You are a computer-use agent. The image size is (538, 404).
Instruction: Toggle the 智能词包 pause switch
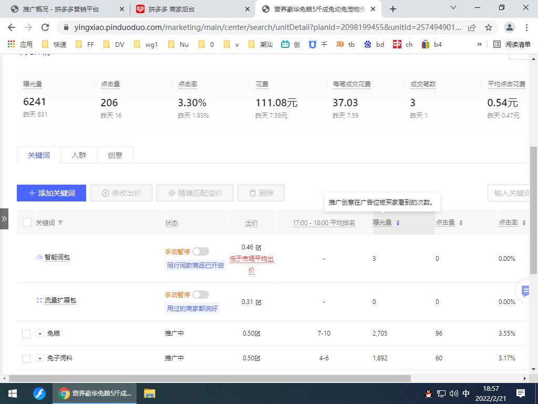pyautogui.click(x=200, y=251)
